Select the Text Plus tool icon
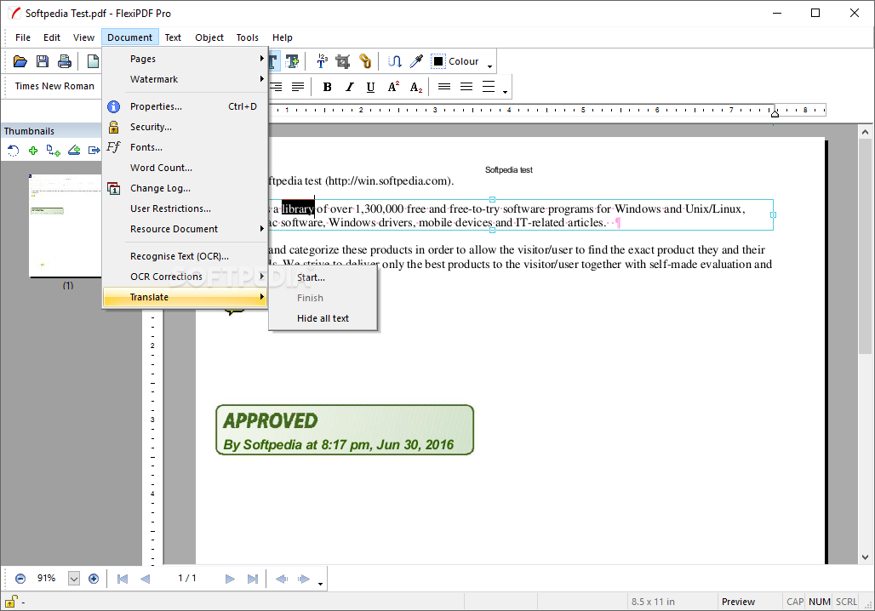Viewport: 875px width, 611px height. coord(292,61)
